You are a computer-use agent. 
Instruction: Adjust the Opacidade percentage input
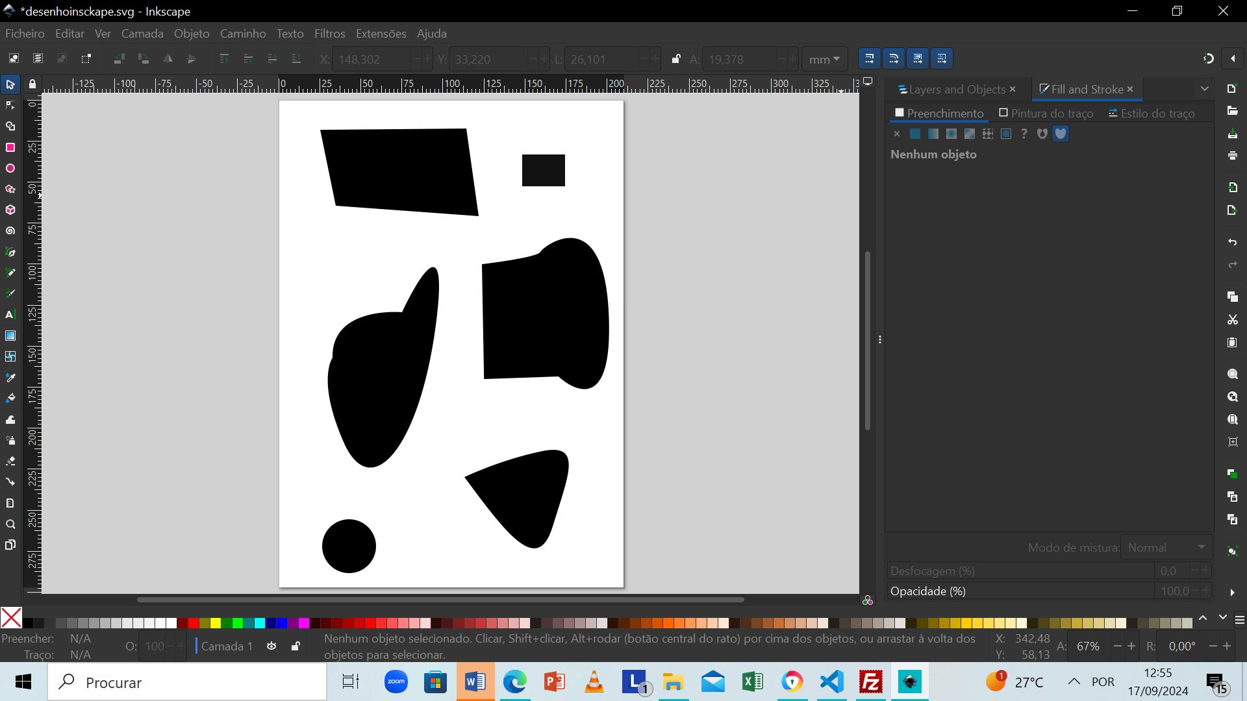[1174, 591]
